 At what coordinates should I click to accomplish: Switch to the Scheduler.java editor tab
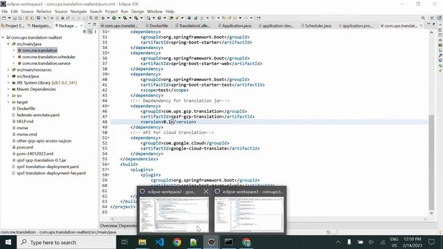316,26
